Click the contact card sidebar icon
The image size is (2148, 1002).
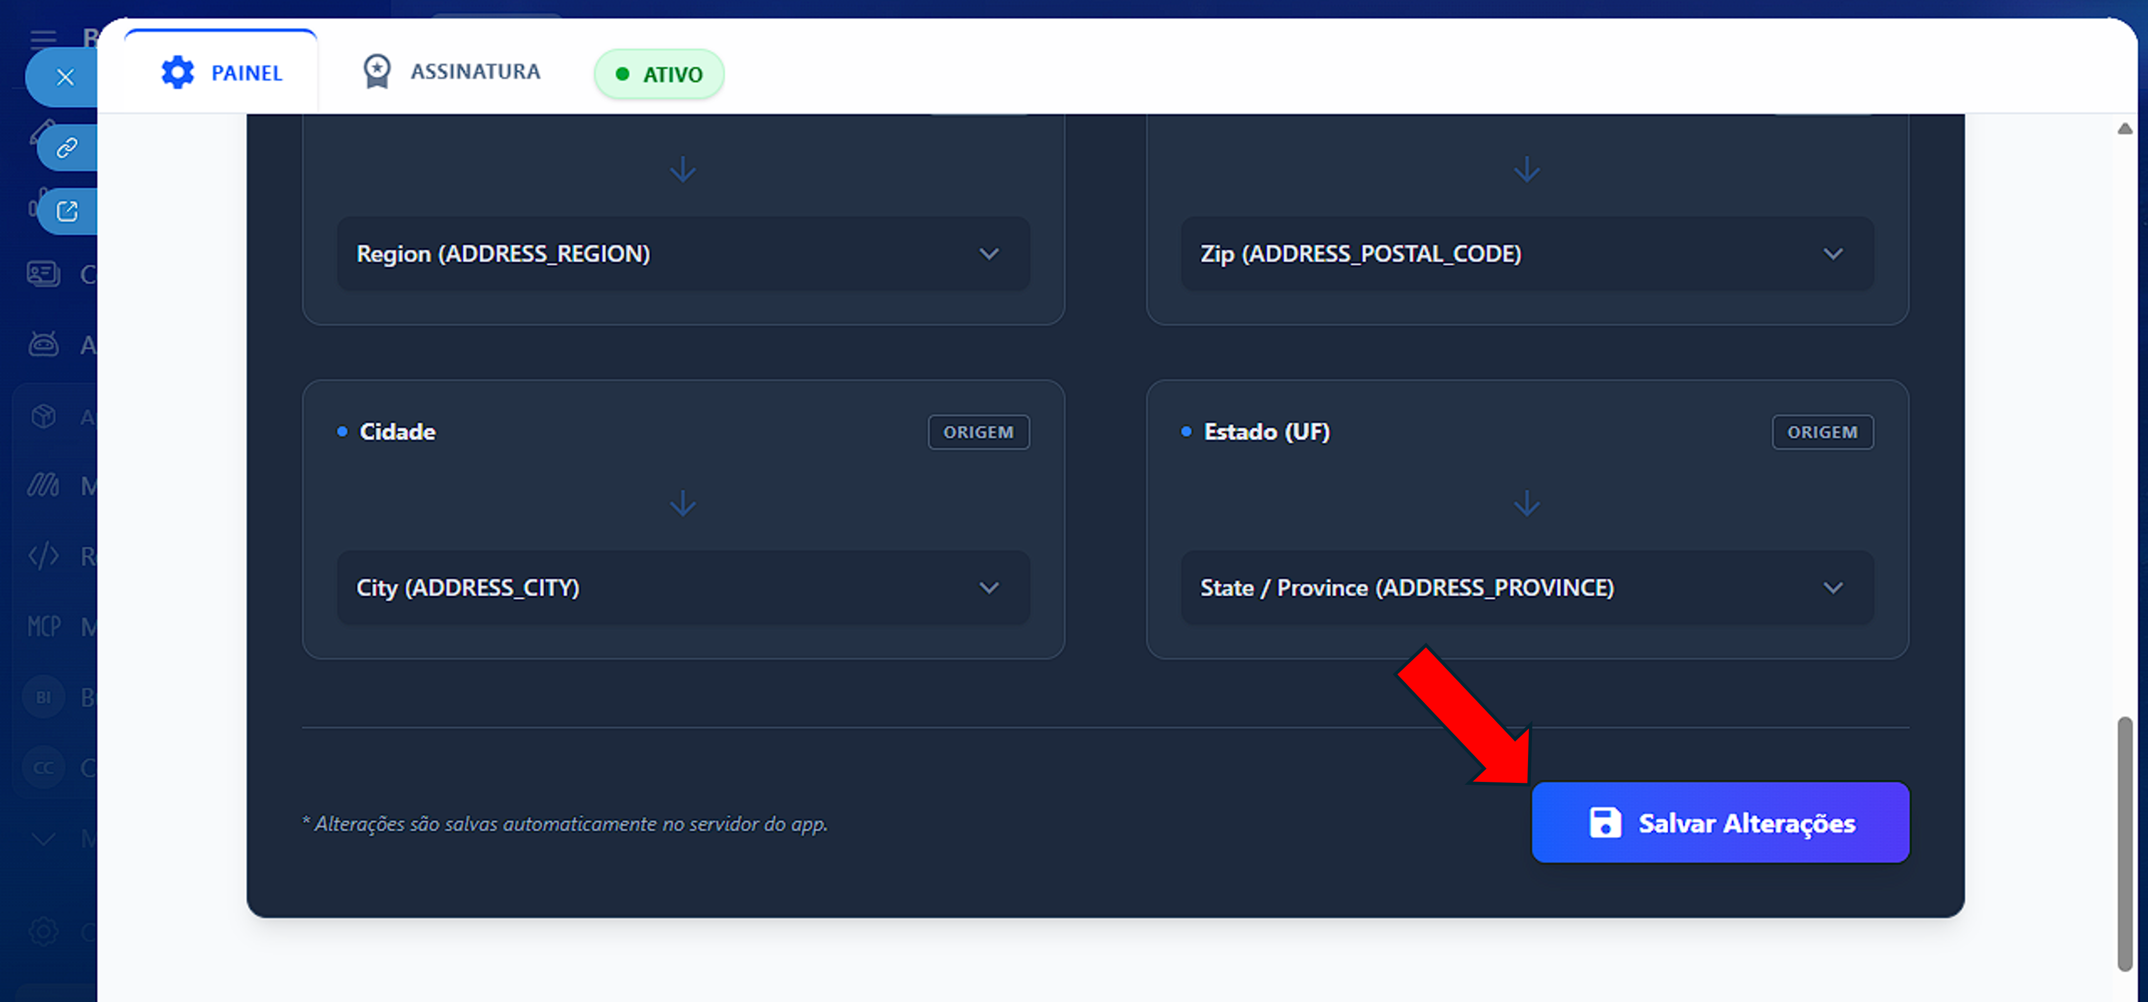(x=43, y=273)
